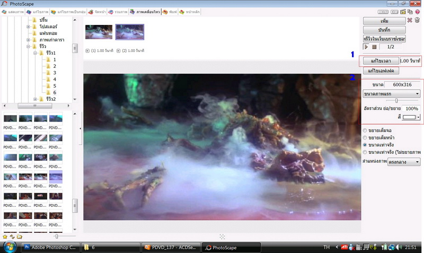Open the รวมภาพ combine tab
Viewport: 424px width, 253px height.
pyautogui.click(x=118, y=12)
